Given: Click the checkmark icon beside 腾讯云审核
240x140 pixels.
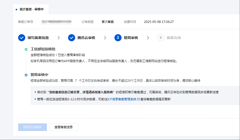Looking at the screenshot, I should click(72, 38).
